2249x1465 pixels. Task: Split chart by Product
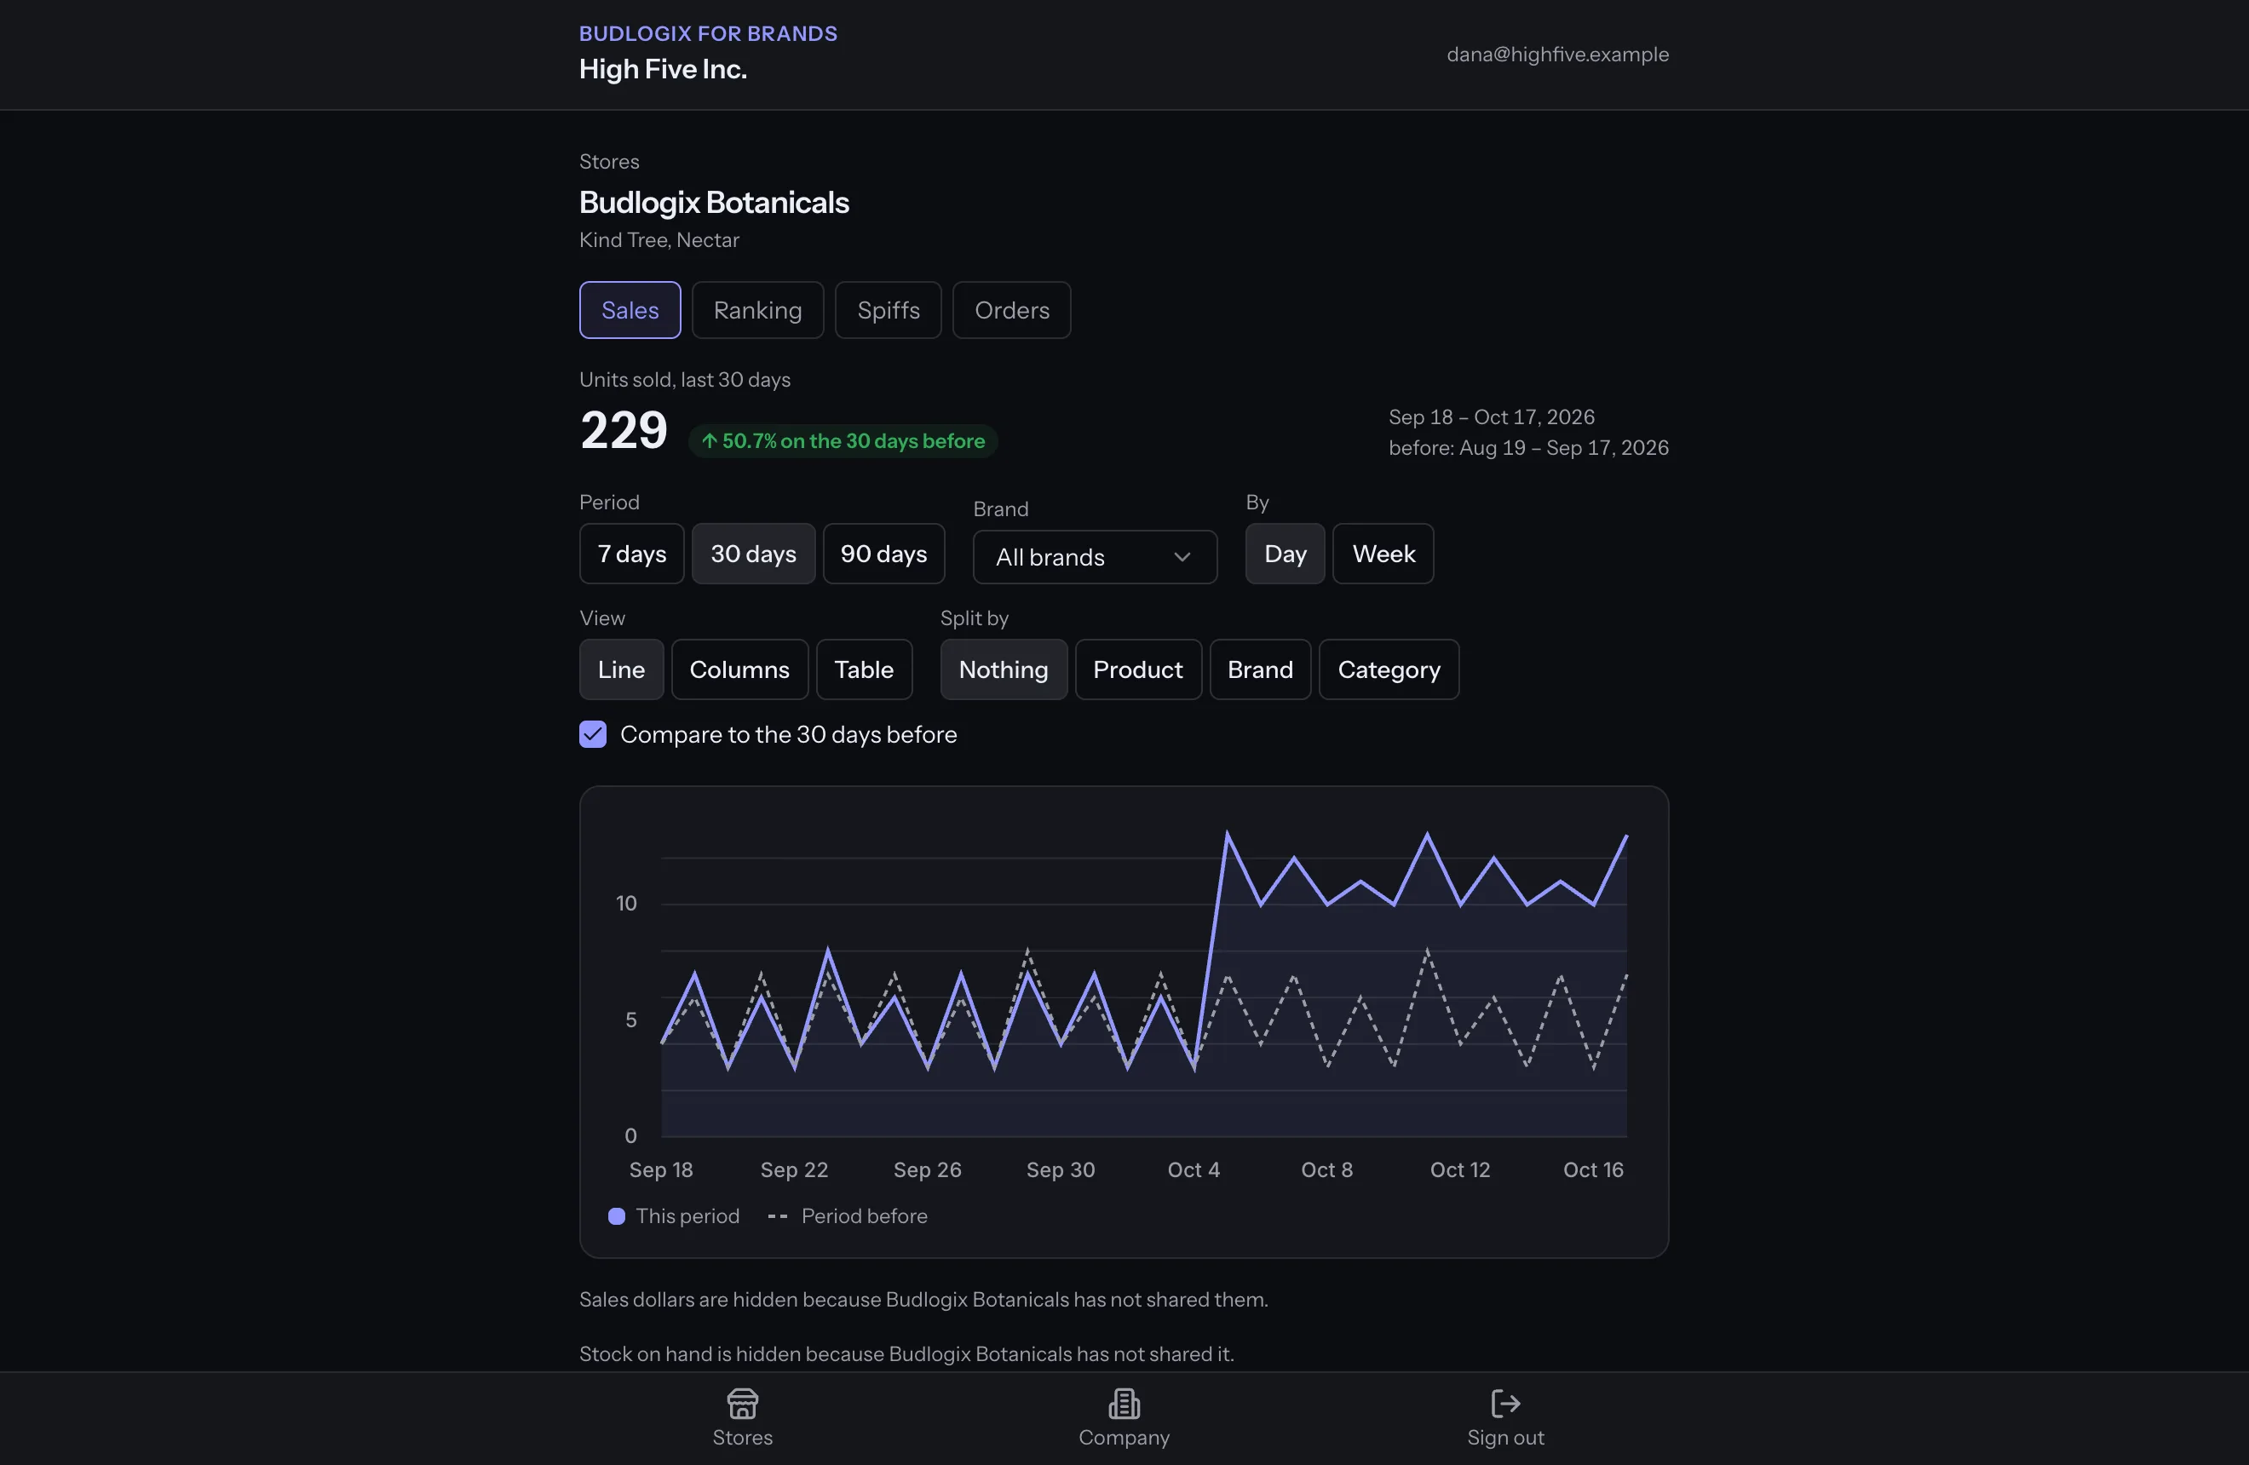pos(1138,669)
